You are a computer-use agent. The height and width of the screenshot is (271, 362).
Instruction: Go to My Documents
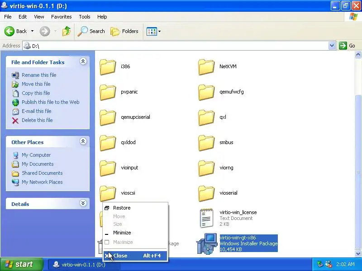[38, 164]
